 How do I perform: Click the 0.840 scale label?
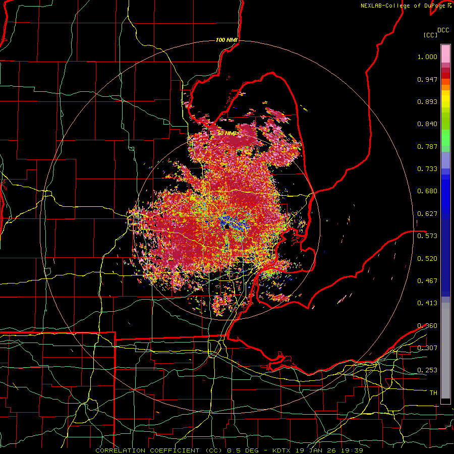pos(427,124)
